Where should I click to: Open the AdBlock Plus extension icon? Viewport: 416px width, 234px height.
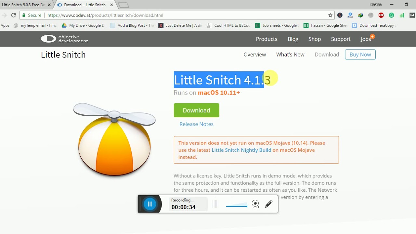[381, 15]
